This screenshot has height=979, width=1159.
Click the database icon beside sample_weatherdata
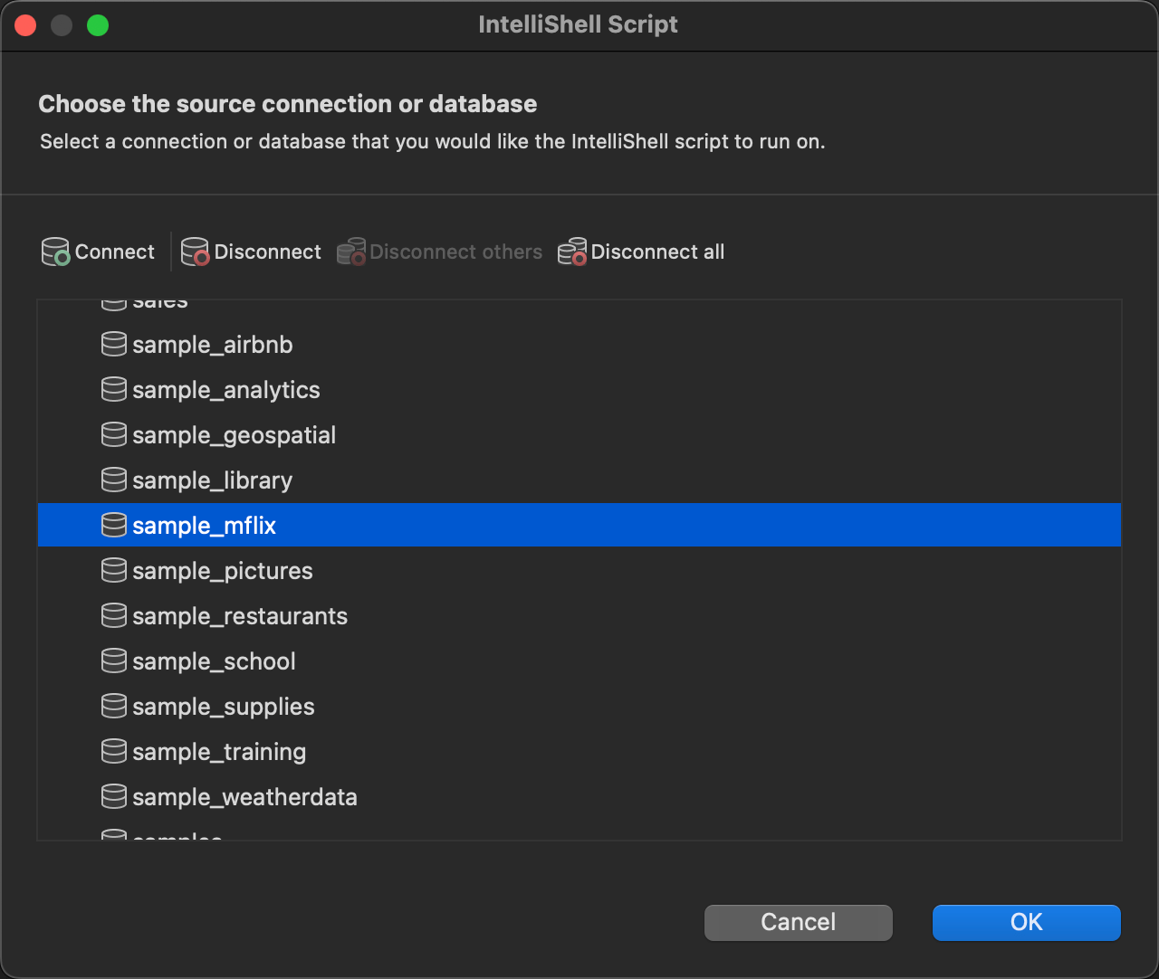[113, 796]
